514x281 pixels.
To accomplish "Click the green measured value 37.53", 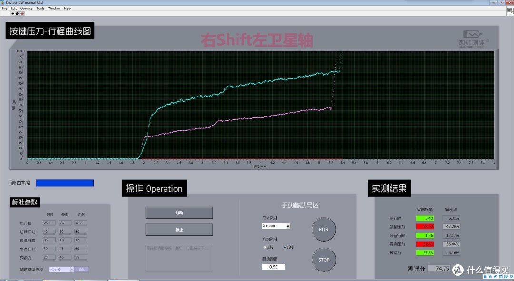I will pos(425,253).
